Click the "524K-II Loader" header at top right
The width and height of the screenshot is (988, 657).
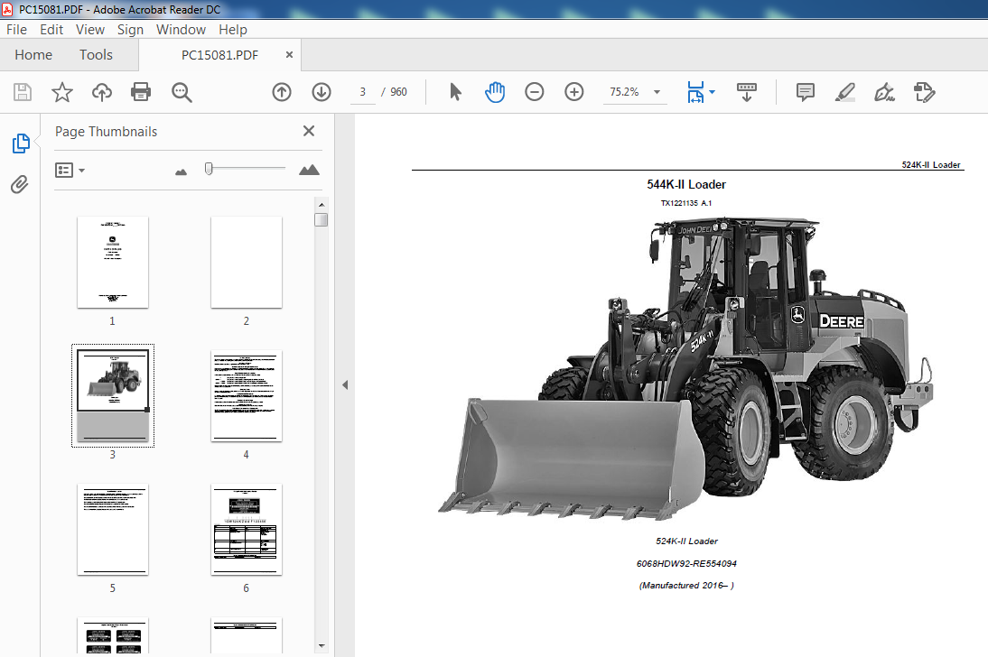click(x=931, y=164)
